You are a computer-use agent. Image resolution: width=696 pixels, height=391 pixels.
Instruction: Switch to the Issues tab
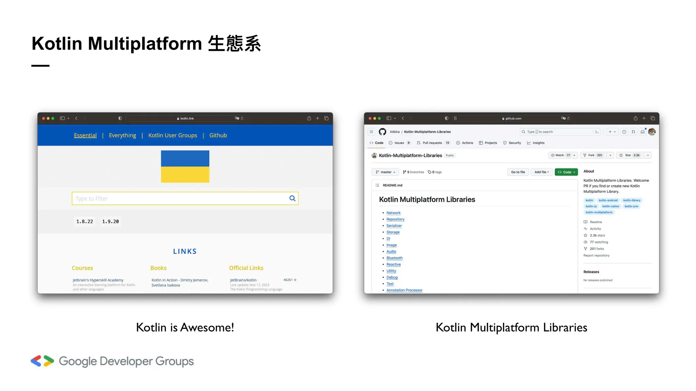(399, 143)
